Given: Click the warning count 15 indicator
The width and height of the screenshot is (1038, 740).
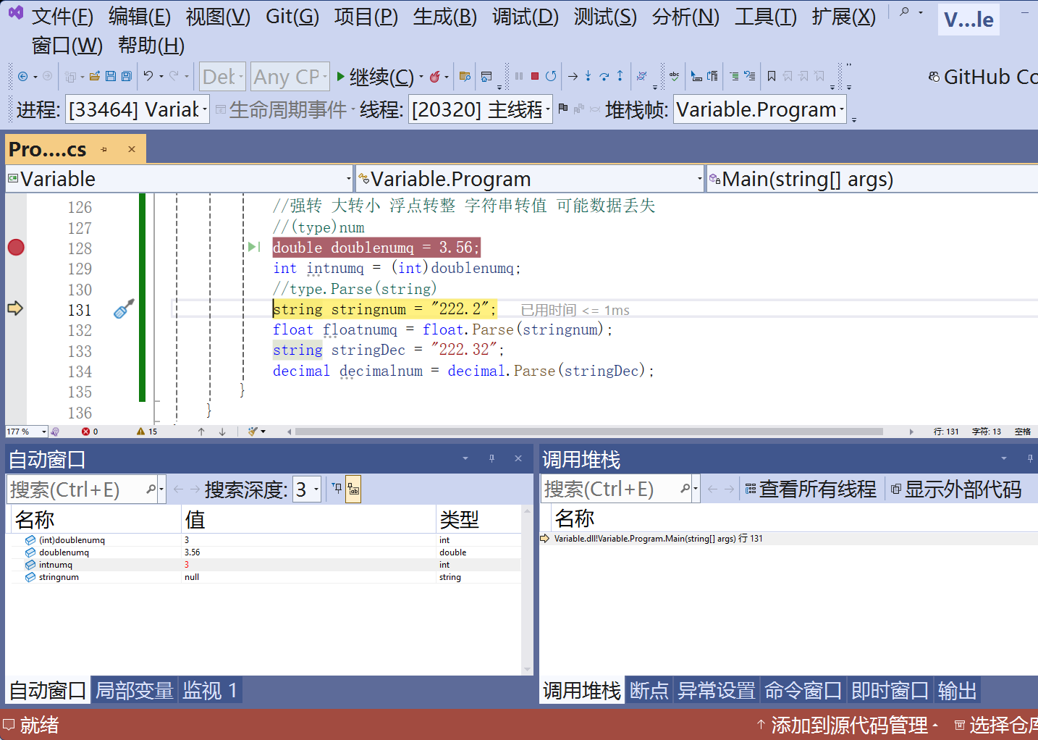Looking at the screenshot, I should (147, 432).
